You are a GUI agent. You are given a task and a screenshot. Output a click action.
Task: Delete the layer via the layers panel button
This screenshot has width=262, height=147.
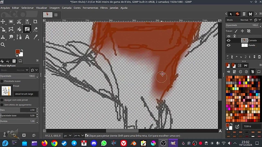pos(259,57)
